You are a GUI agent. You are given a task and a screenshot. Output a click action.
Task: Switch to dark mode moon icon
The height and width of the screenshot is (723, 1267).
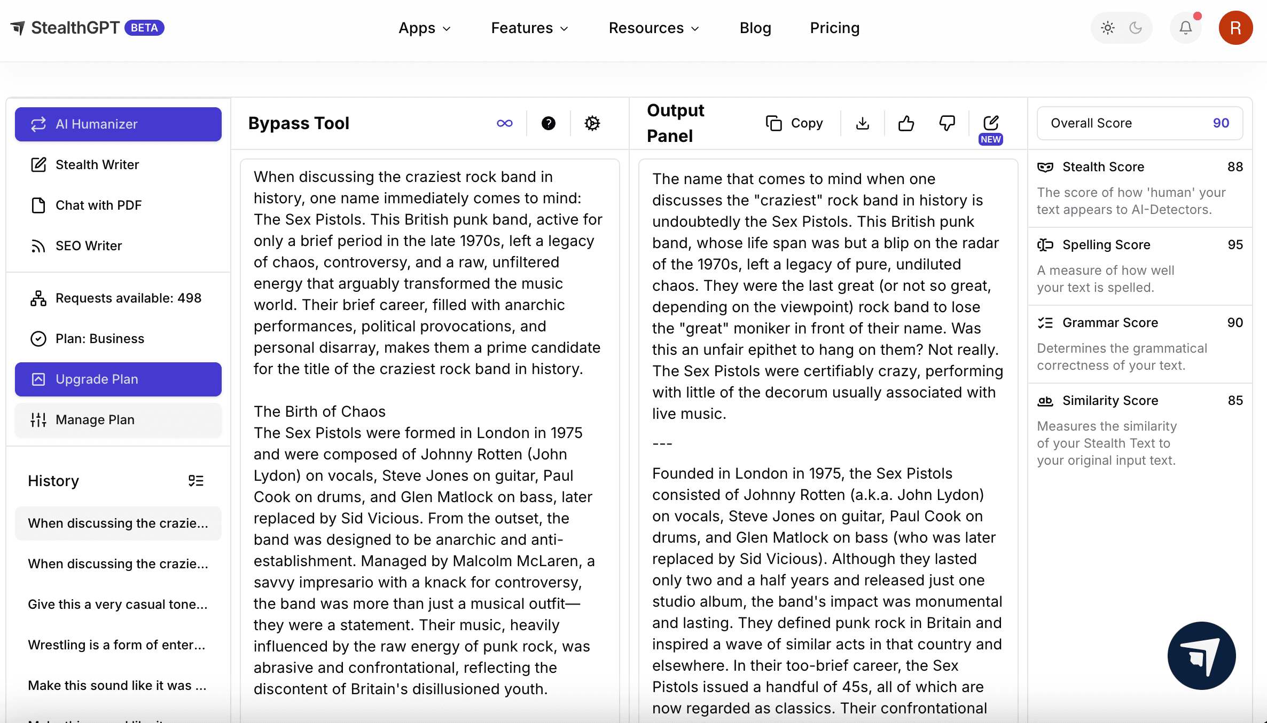(x=1136, y=28)
